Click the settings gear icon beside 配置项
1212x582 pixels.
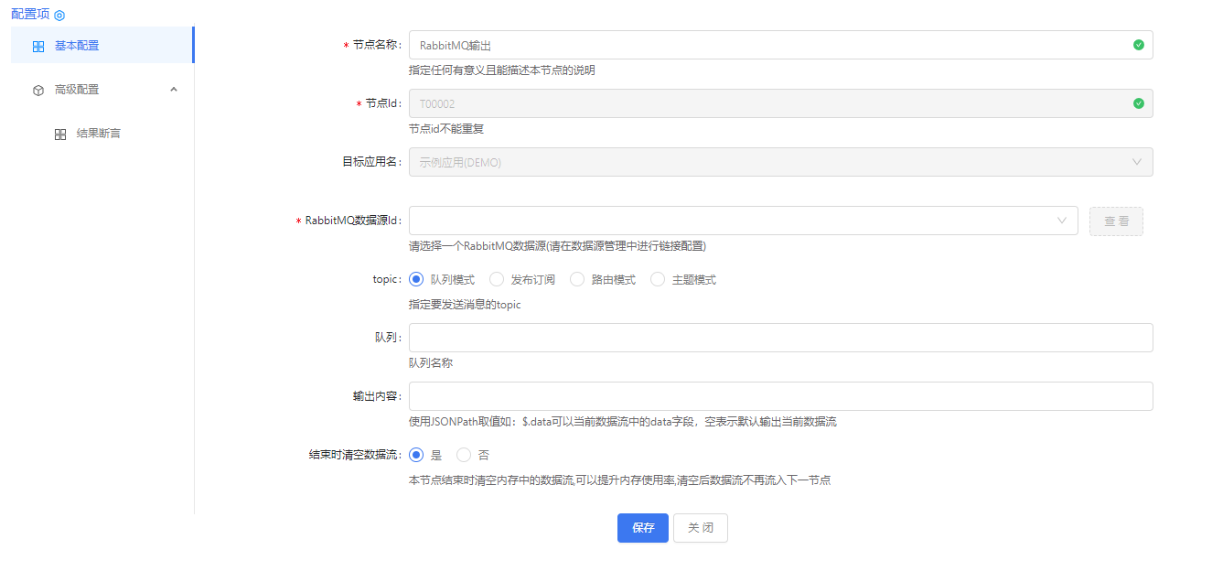coord(59,16)
